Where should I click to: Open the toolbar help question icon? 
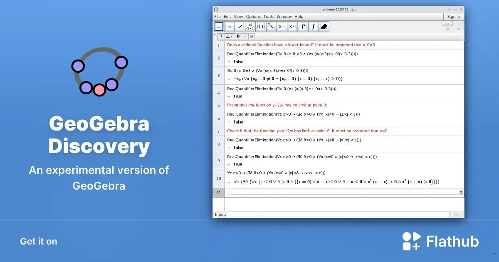click(447, 29)
